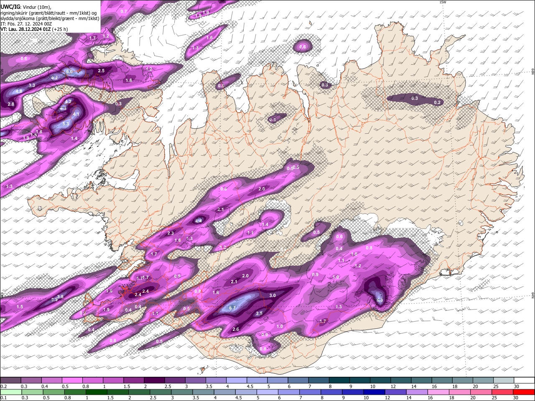Click the 15W longitude label
This screenshot has height=401, width=535.
(x=443, y=2)
